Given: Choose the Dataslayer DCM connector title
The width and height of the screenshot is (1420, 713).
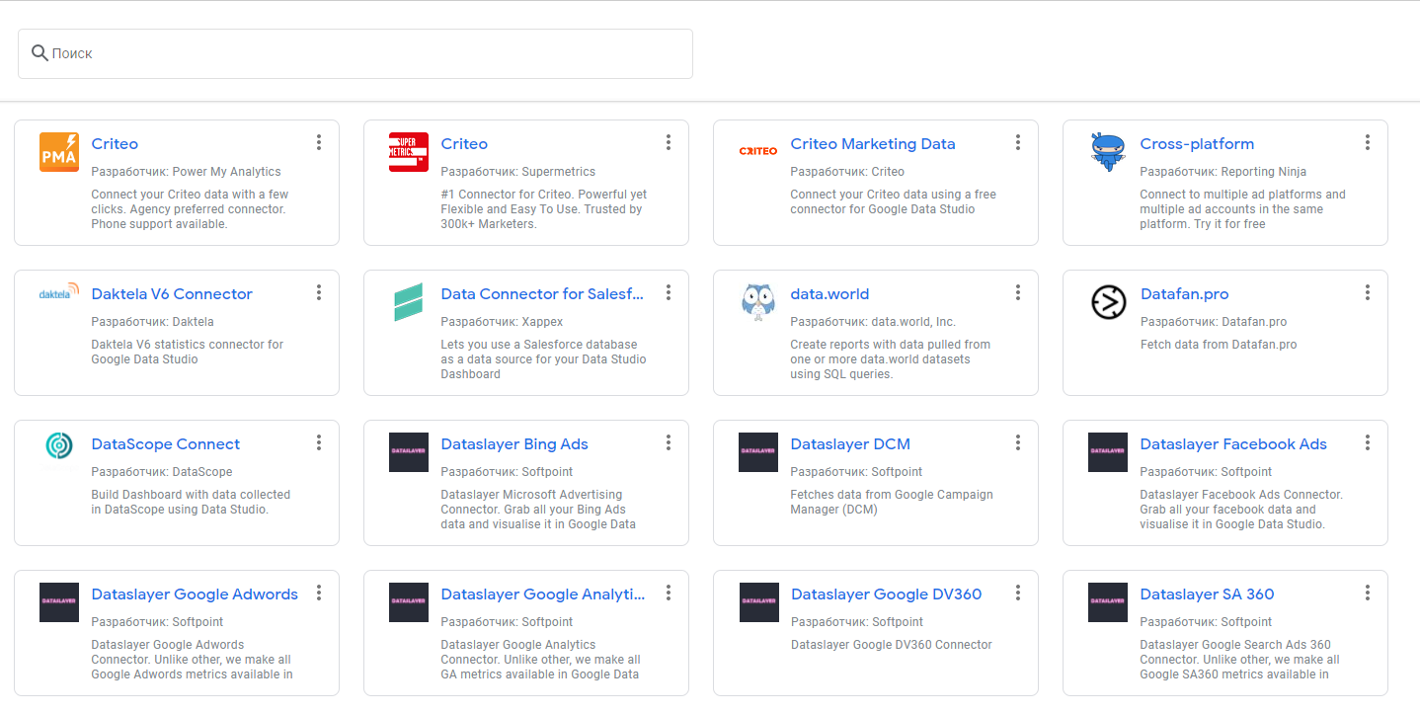Looking at the screenshot, I should 850,444.
